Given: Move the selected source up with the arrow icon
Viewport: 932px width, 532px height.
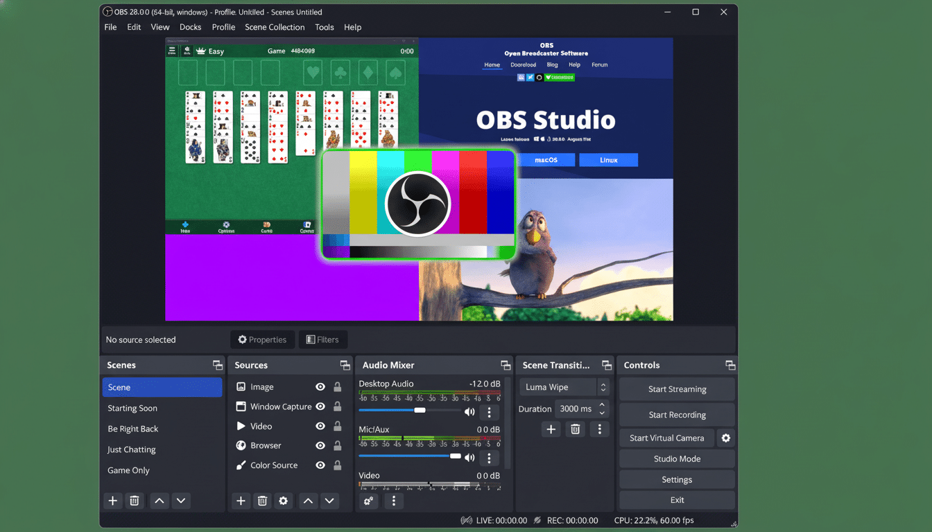Looking at the screenshot, I should [x=308, y=500].
